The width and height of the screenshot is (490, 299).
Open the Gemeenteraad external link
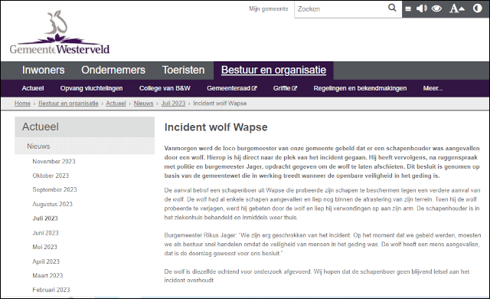coord(231,88)
